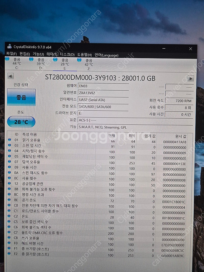Click the 원시 값 column header
Screen dimensions: 204x272
click(x=181, y=137)
